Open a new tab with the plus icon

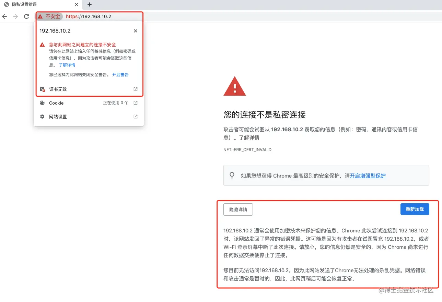point(90,4)
